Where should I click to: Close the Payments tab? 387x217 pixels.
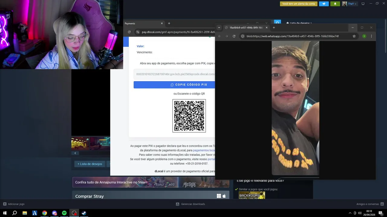coord(162,24)
